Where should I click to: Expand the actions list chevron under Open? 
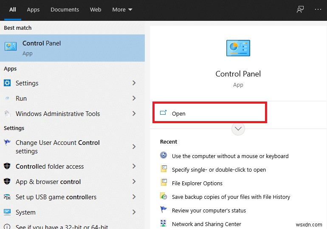238,129
